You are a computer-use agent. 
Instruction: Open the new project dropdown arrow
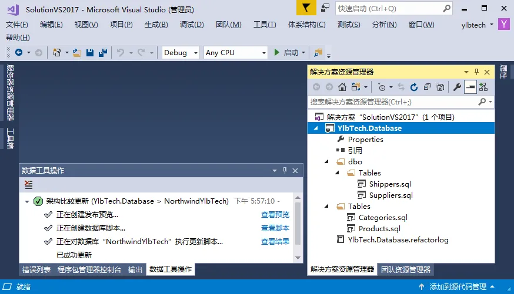click(66, 53)
